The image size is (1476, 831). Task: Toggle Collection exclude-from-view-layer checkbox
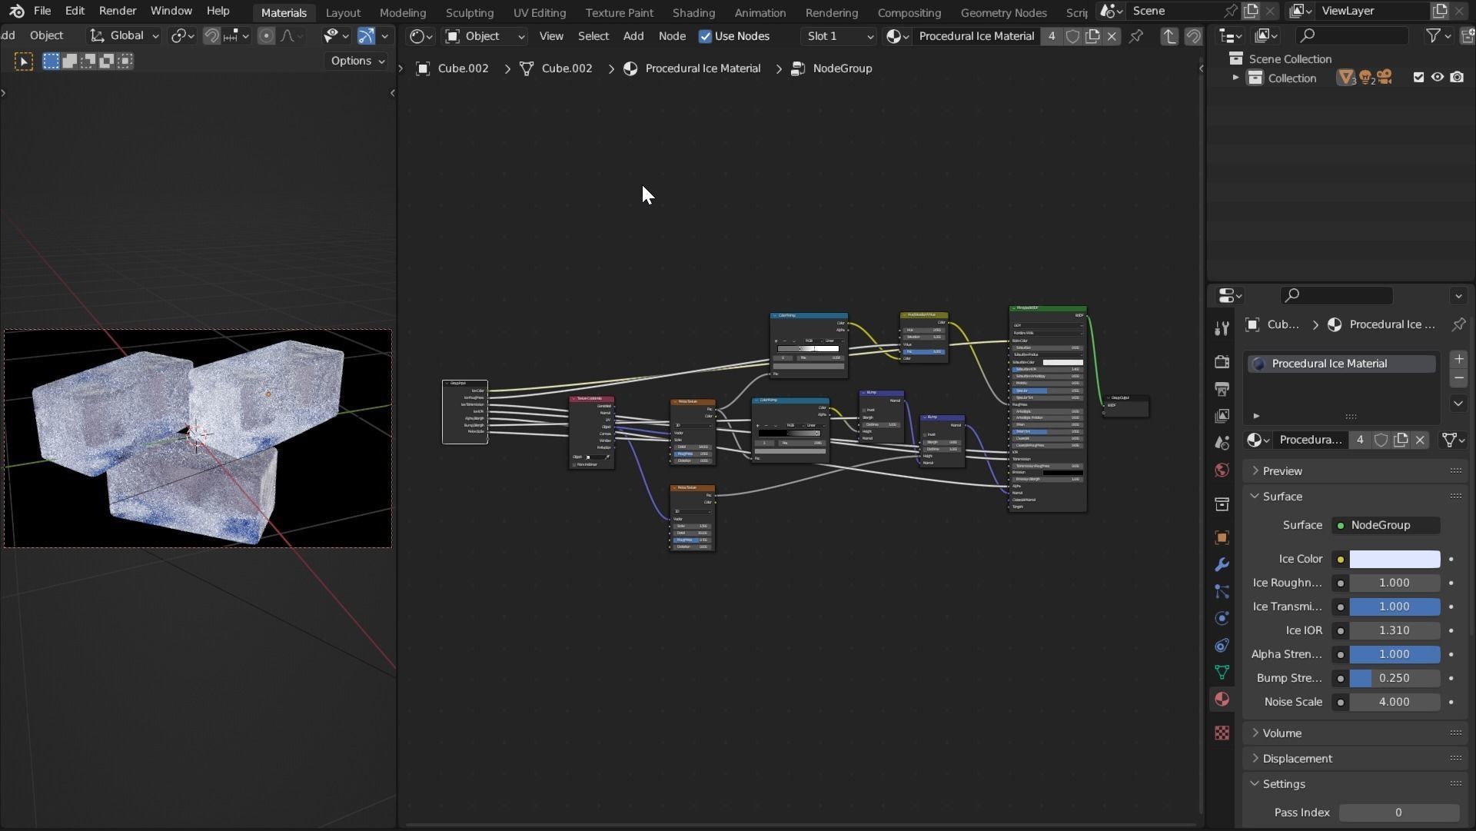coord(1418,78)
